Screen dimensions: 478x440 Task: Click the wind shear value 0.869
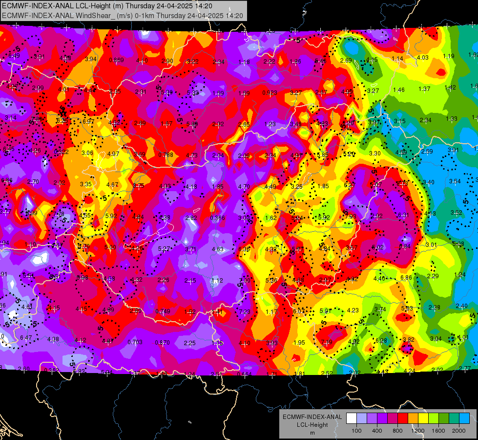117,60
